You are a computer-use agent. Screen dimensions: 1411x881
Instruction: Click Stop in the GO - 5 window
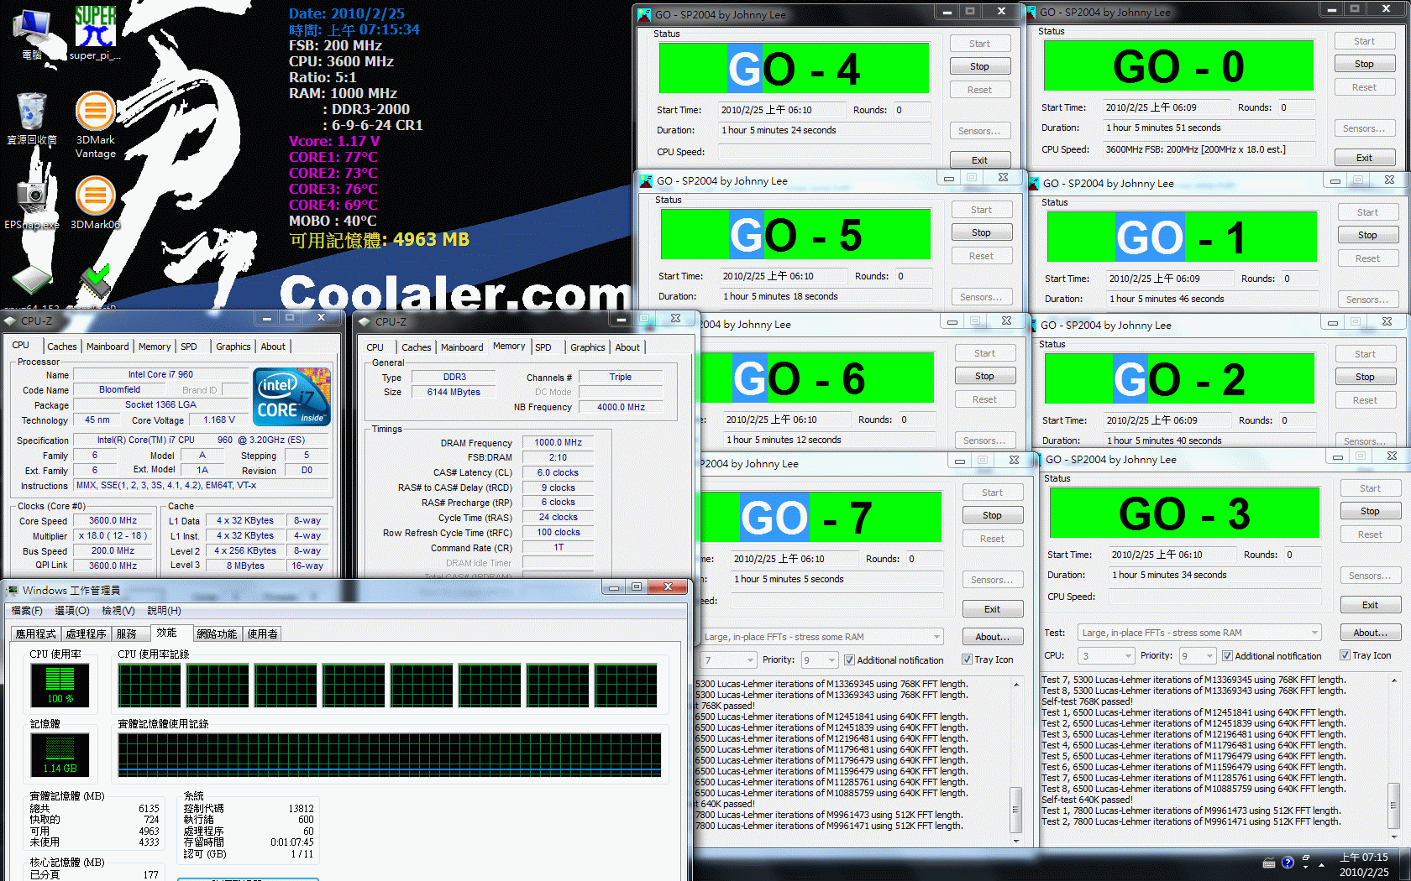pos(981,232)
